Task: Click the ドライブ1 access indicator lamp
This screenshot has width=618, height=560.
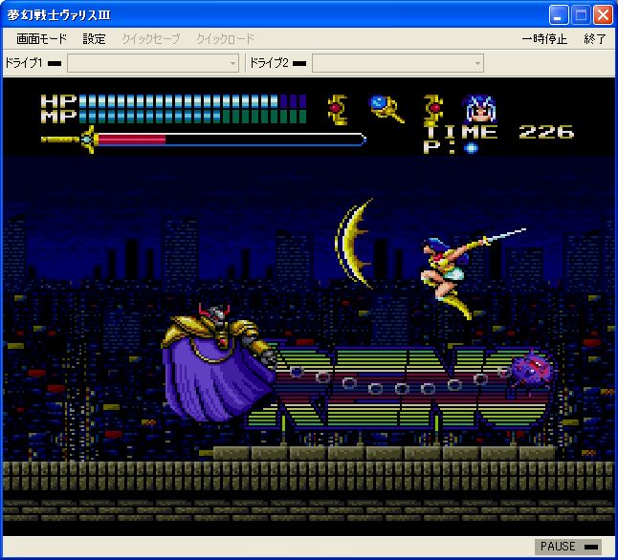Action: click(55, 63)
